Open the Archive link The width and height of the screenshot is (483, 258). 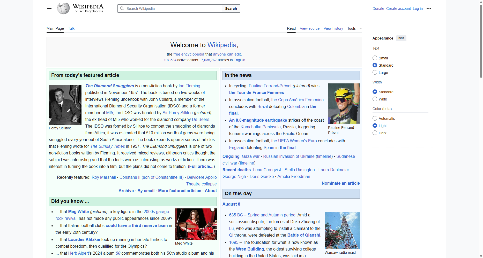click(126, 191)
